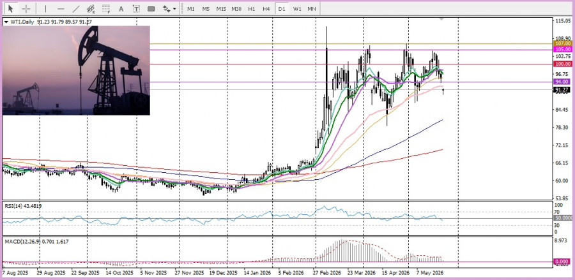Select the text label tool

click(136, 8)
